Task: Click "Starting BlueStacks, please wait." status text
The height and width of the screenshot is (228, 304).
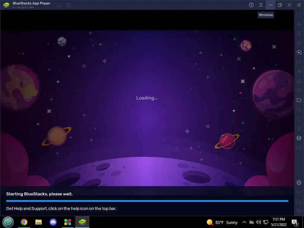Action: coord(39,194)
